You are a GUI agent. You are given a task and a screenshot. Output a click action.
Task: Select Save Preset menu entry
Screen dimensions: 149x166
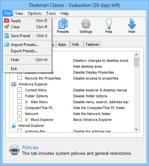pos(27,36)
